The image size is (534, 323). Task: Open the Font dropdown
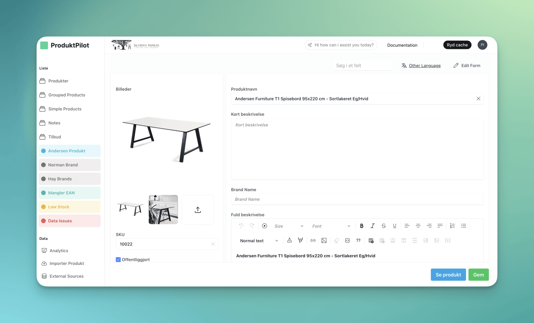(x=331, y=226)
